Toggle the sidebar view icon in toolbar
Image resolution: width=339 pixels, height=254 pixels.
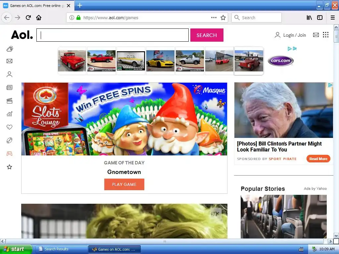coord(320,18)
